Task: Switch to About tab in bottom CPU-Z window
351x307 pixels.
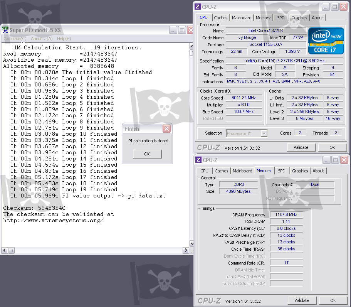Action: click(318, 171)
